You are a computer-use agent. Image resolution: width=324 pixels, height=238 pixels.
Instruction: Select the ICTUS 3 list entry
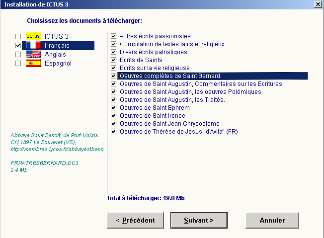[57, 37]
